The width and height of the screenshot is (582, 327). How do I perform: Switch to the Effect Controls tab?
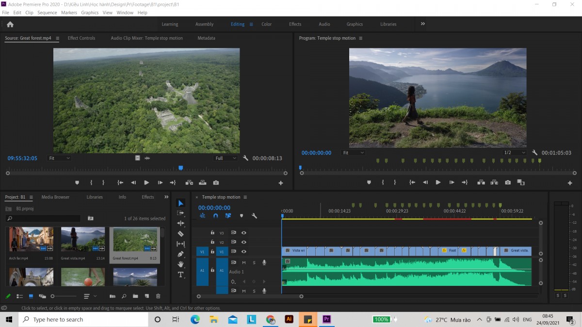(81, 38)
